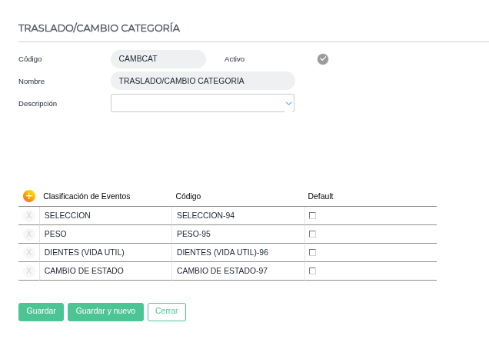Remove the SELECCION row with its X icon
The image size is (489, 339).
29,215
